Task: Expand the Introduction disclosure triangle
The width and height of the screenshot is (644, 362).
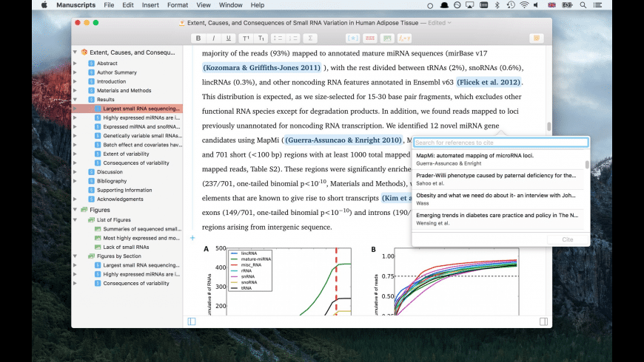Action: 76,81
